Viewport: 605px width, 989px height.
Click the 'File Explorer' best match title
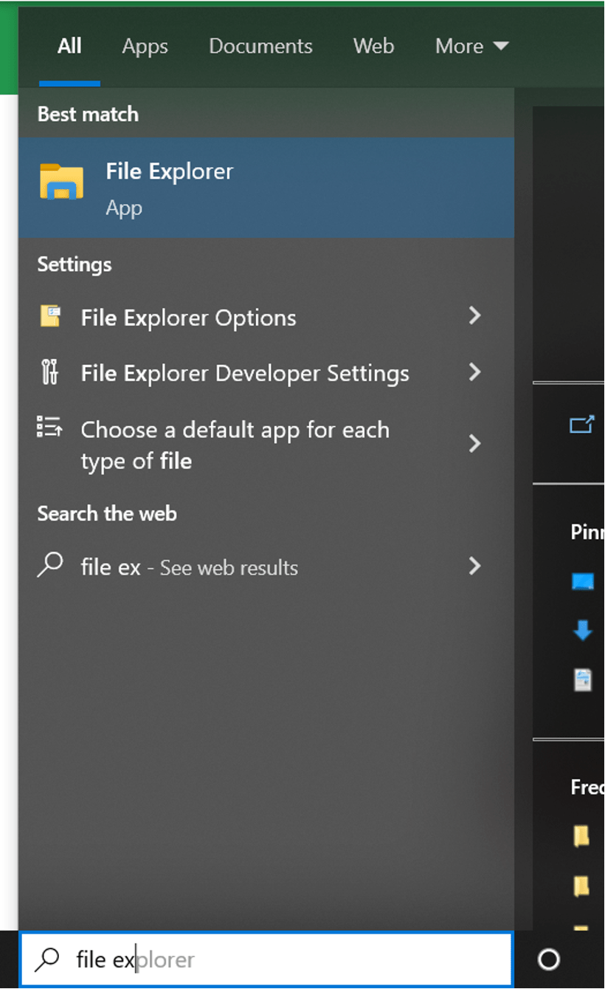(170, 171)
